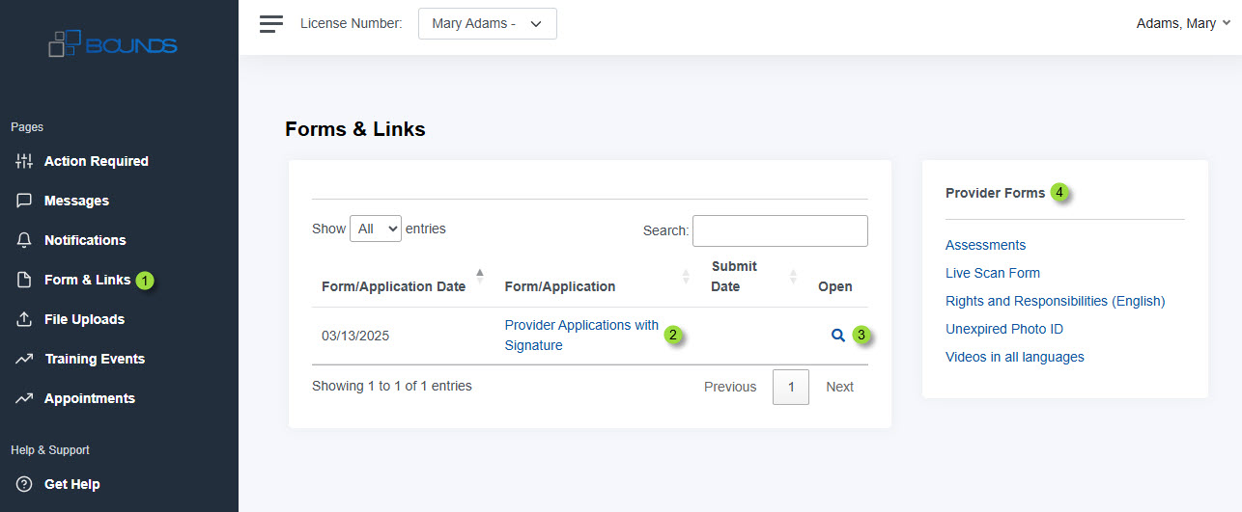This screenshot has width=1242, height=512.
Task: Click the Next pagination button
Action: click(x=839, y=387)
